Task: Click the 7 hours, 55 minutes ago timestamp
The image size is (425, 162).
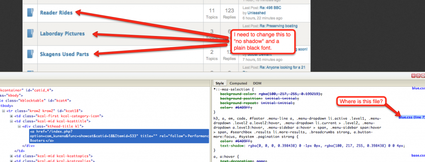Action: (x=262, y=59)
